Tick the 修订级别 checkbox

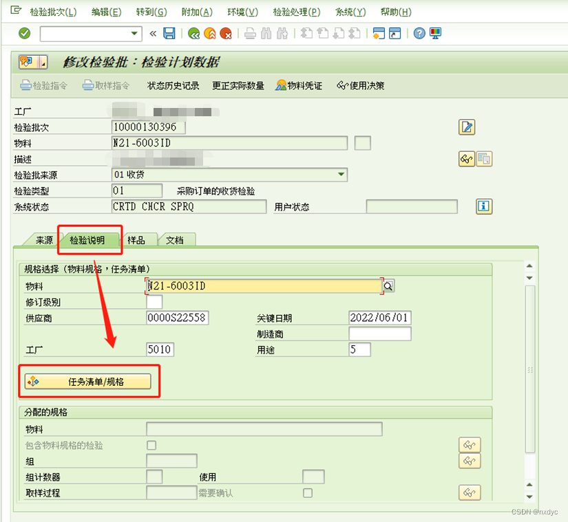(153, 302)
